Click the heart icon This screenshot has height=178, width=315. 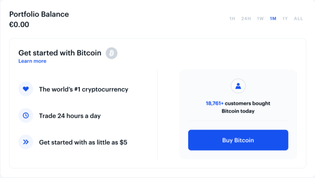tap(26, 89)
